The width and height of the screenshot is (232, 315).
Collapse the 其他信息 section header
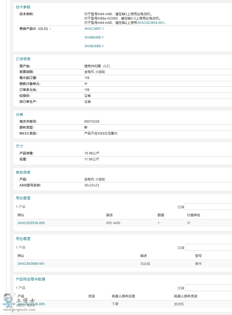click(23, 172)
